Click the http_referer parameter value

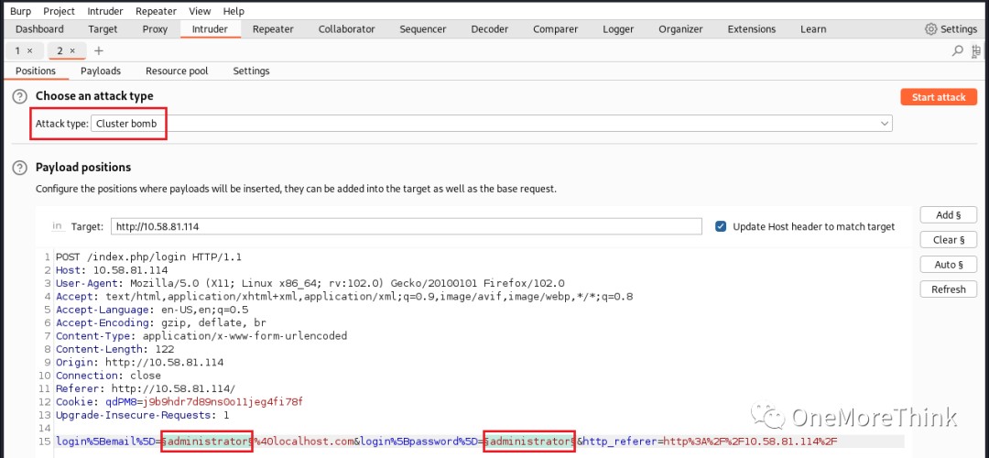pos(750,442)
